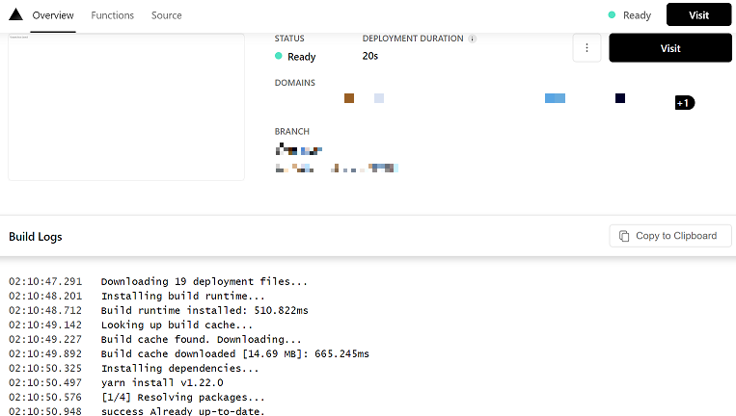This screenshot has width=736, height=416.
Task: Copy build logs to clipboard
Action: coord(670,236)
